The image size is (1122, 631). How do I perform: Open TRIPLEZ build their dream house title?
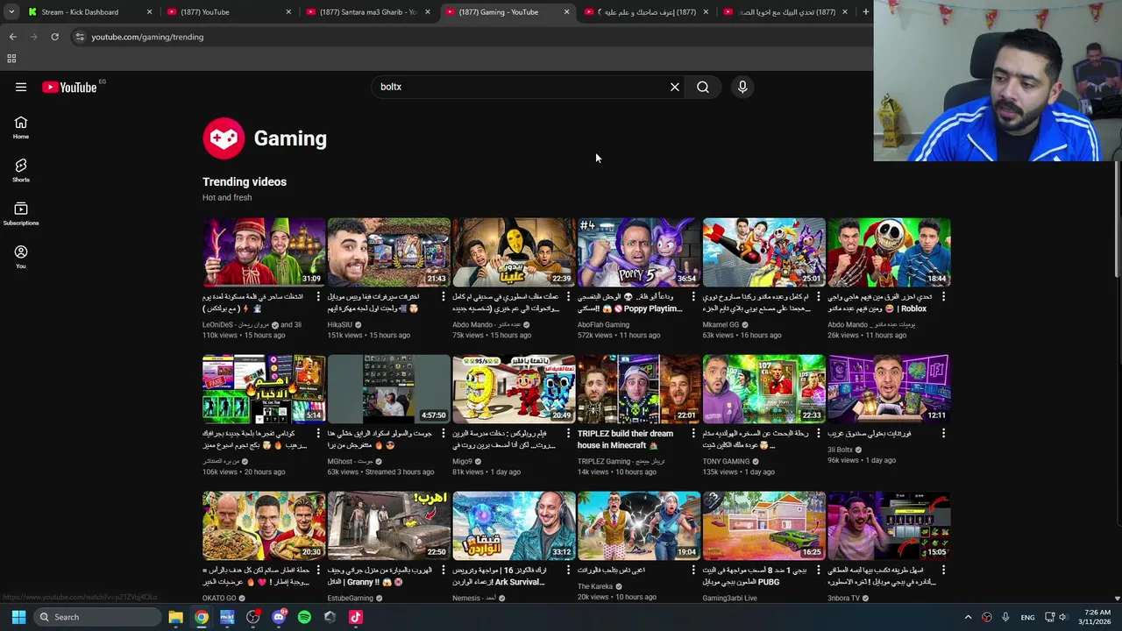click(x=625, y=439)
